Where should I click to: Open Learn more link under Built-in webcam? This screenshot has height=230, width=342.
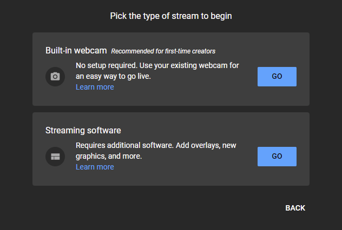tap(95, 87)
